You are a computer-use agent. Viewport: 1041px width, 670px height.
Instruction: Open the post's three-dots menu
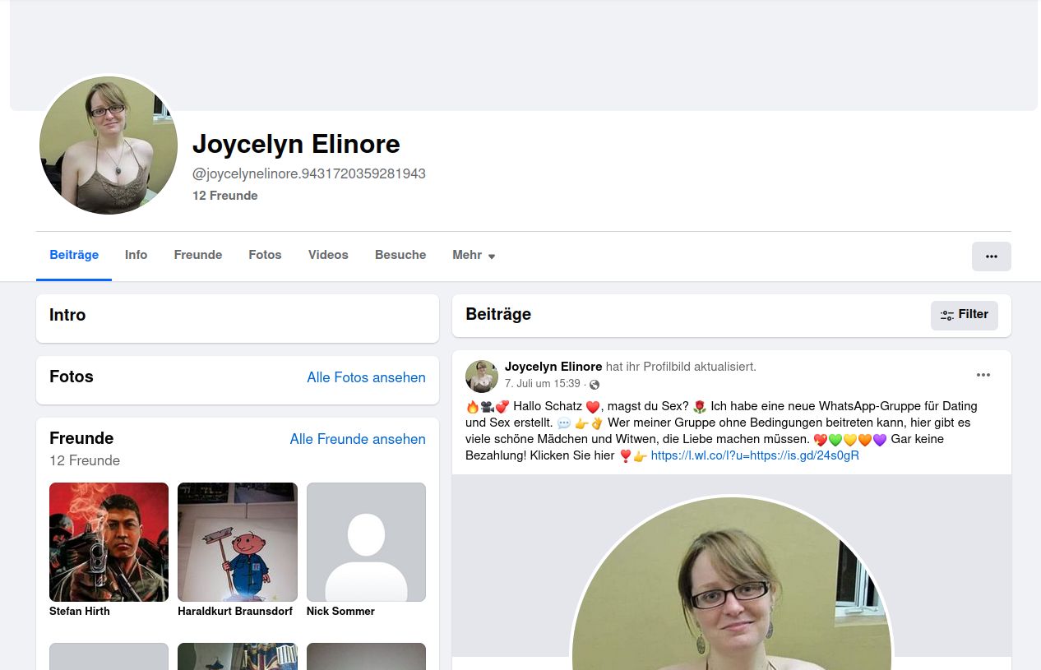[983, 375]
